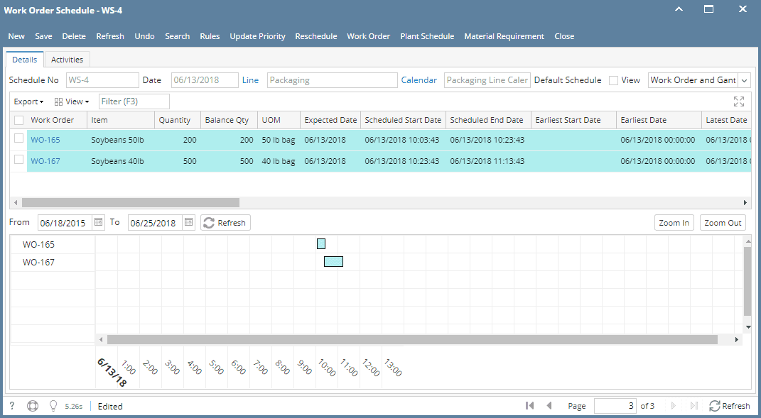Click the Gantt Refresh button
761x418 pixels.
click(225, 223)
